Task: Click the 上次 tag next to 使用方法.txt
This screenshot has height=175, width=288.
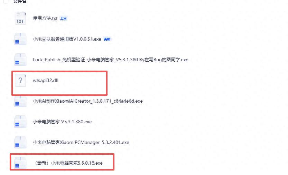Action: (x=64, y=19)
